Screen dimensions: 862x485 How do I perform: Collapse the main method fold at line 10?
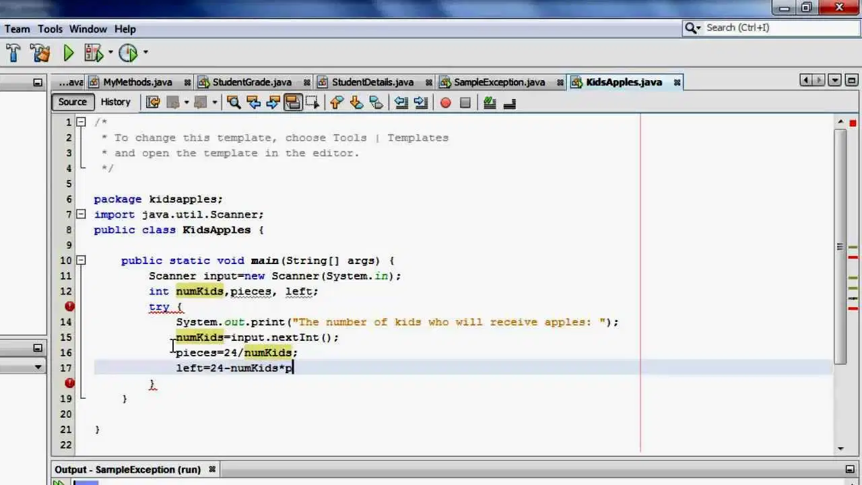(81, 260)
